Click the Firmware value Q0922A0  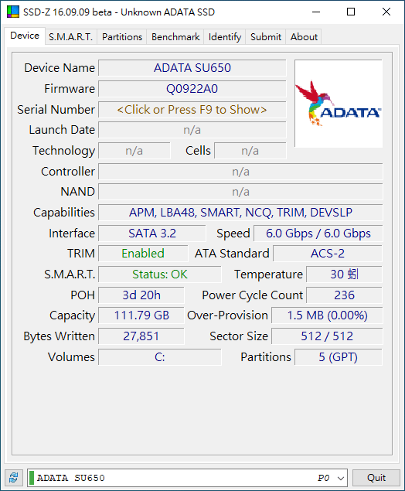coord(192,89)
